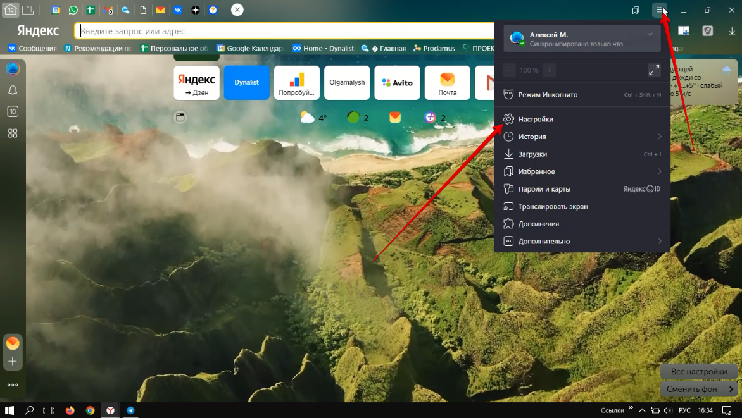
Task: Click the new tab group icon
Action: click(28, 10)
